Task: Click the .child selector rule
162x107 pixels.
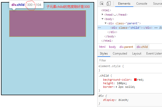Action: [x=104, y=76]
